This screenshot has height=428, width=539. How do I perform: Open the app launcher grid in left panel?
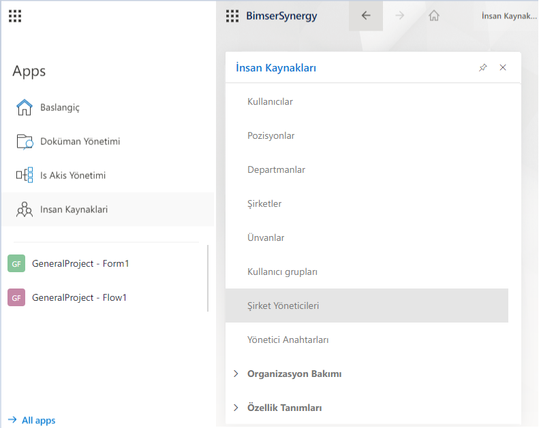tap(15, 16)
